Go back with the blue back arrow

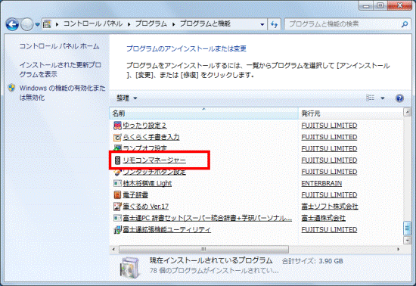tap(12, 25)
